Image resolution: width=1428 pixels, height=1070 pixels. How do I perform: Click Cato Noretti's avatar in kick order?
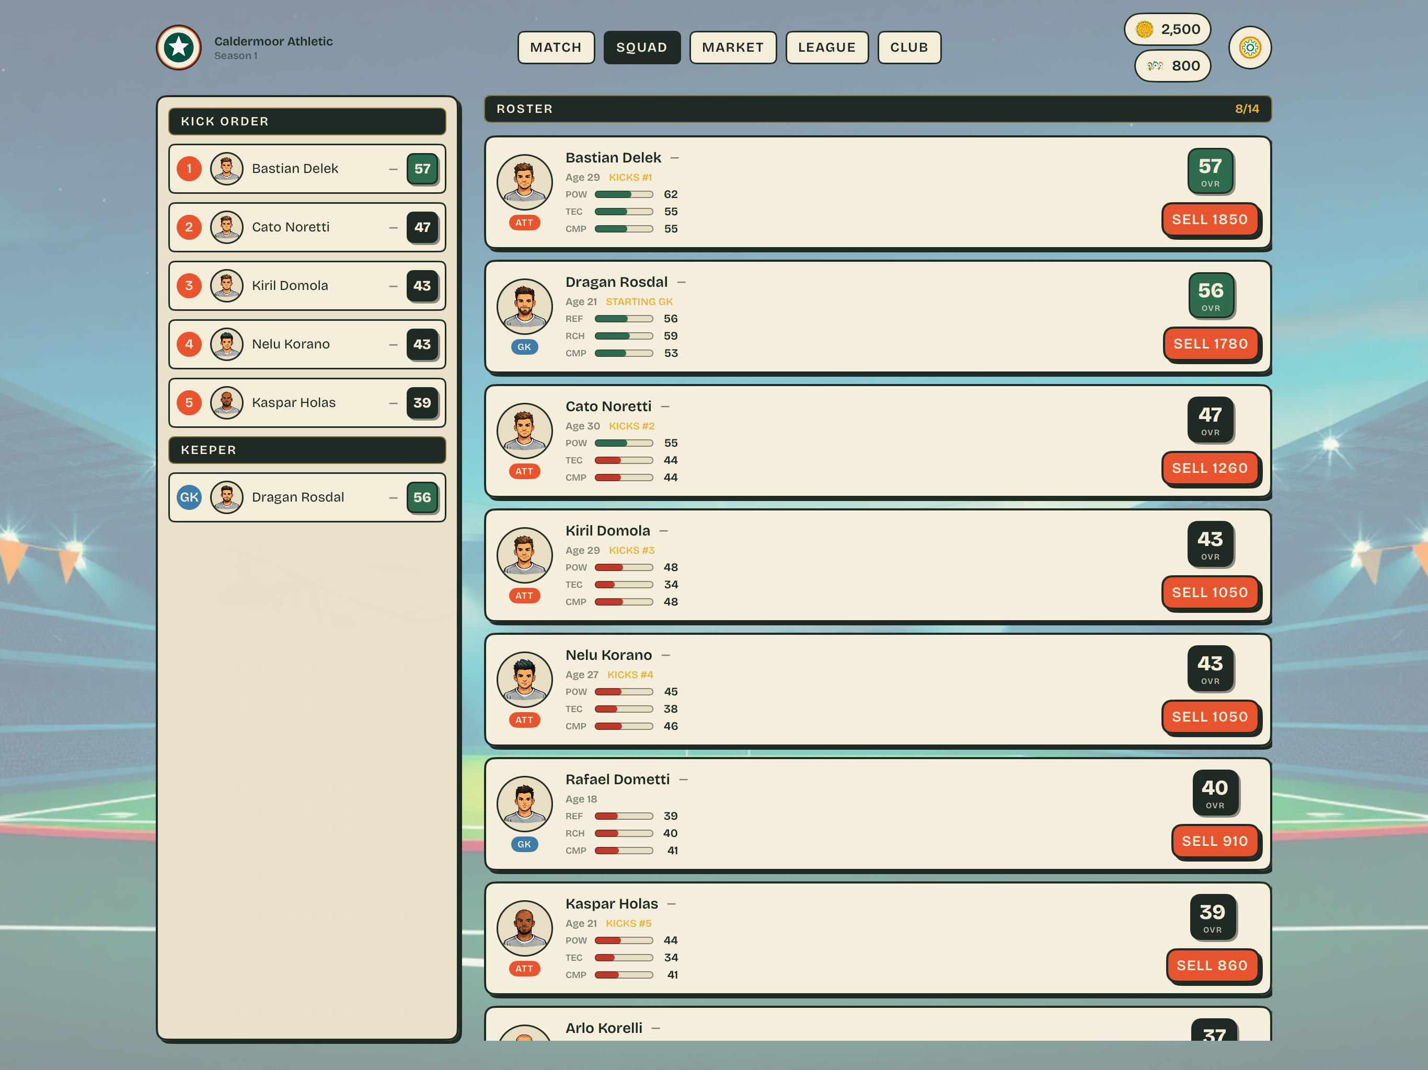pyautogui.click(x=227, y=227)
